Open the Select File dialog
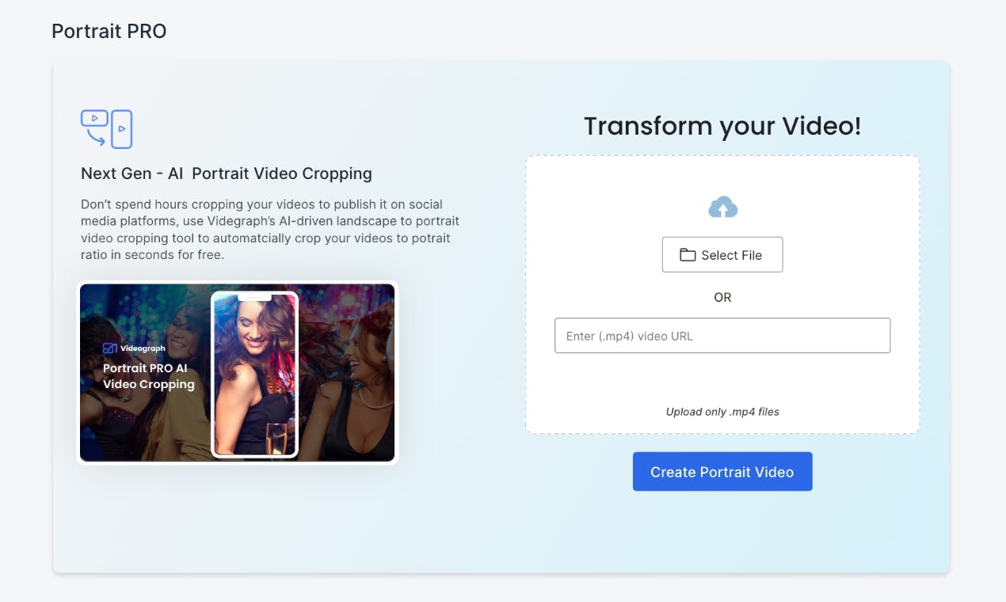 click(x=722, y=255)
